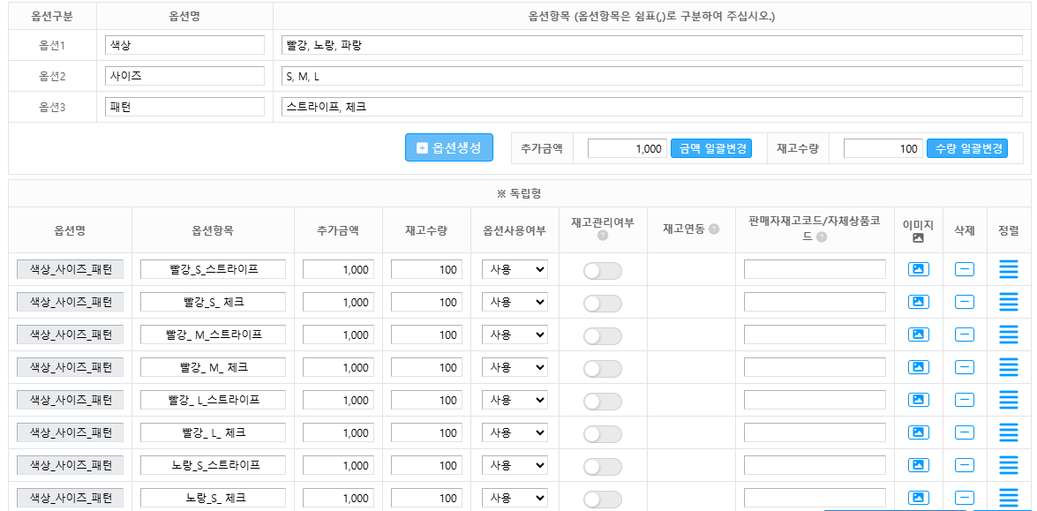Delete the 빨강_ L_스트라이프 option row
The image size is (1037, 511).
click(965, 400)
